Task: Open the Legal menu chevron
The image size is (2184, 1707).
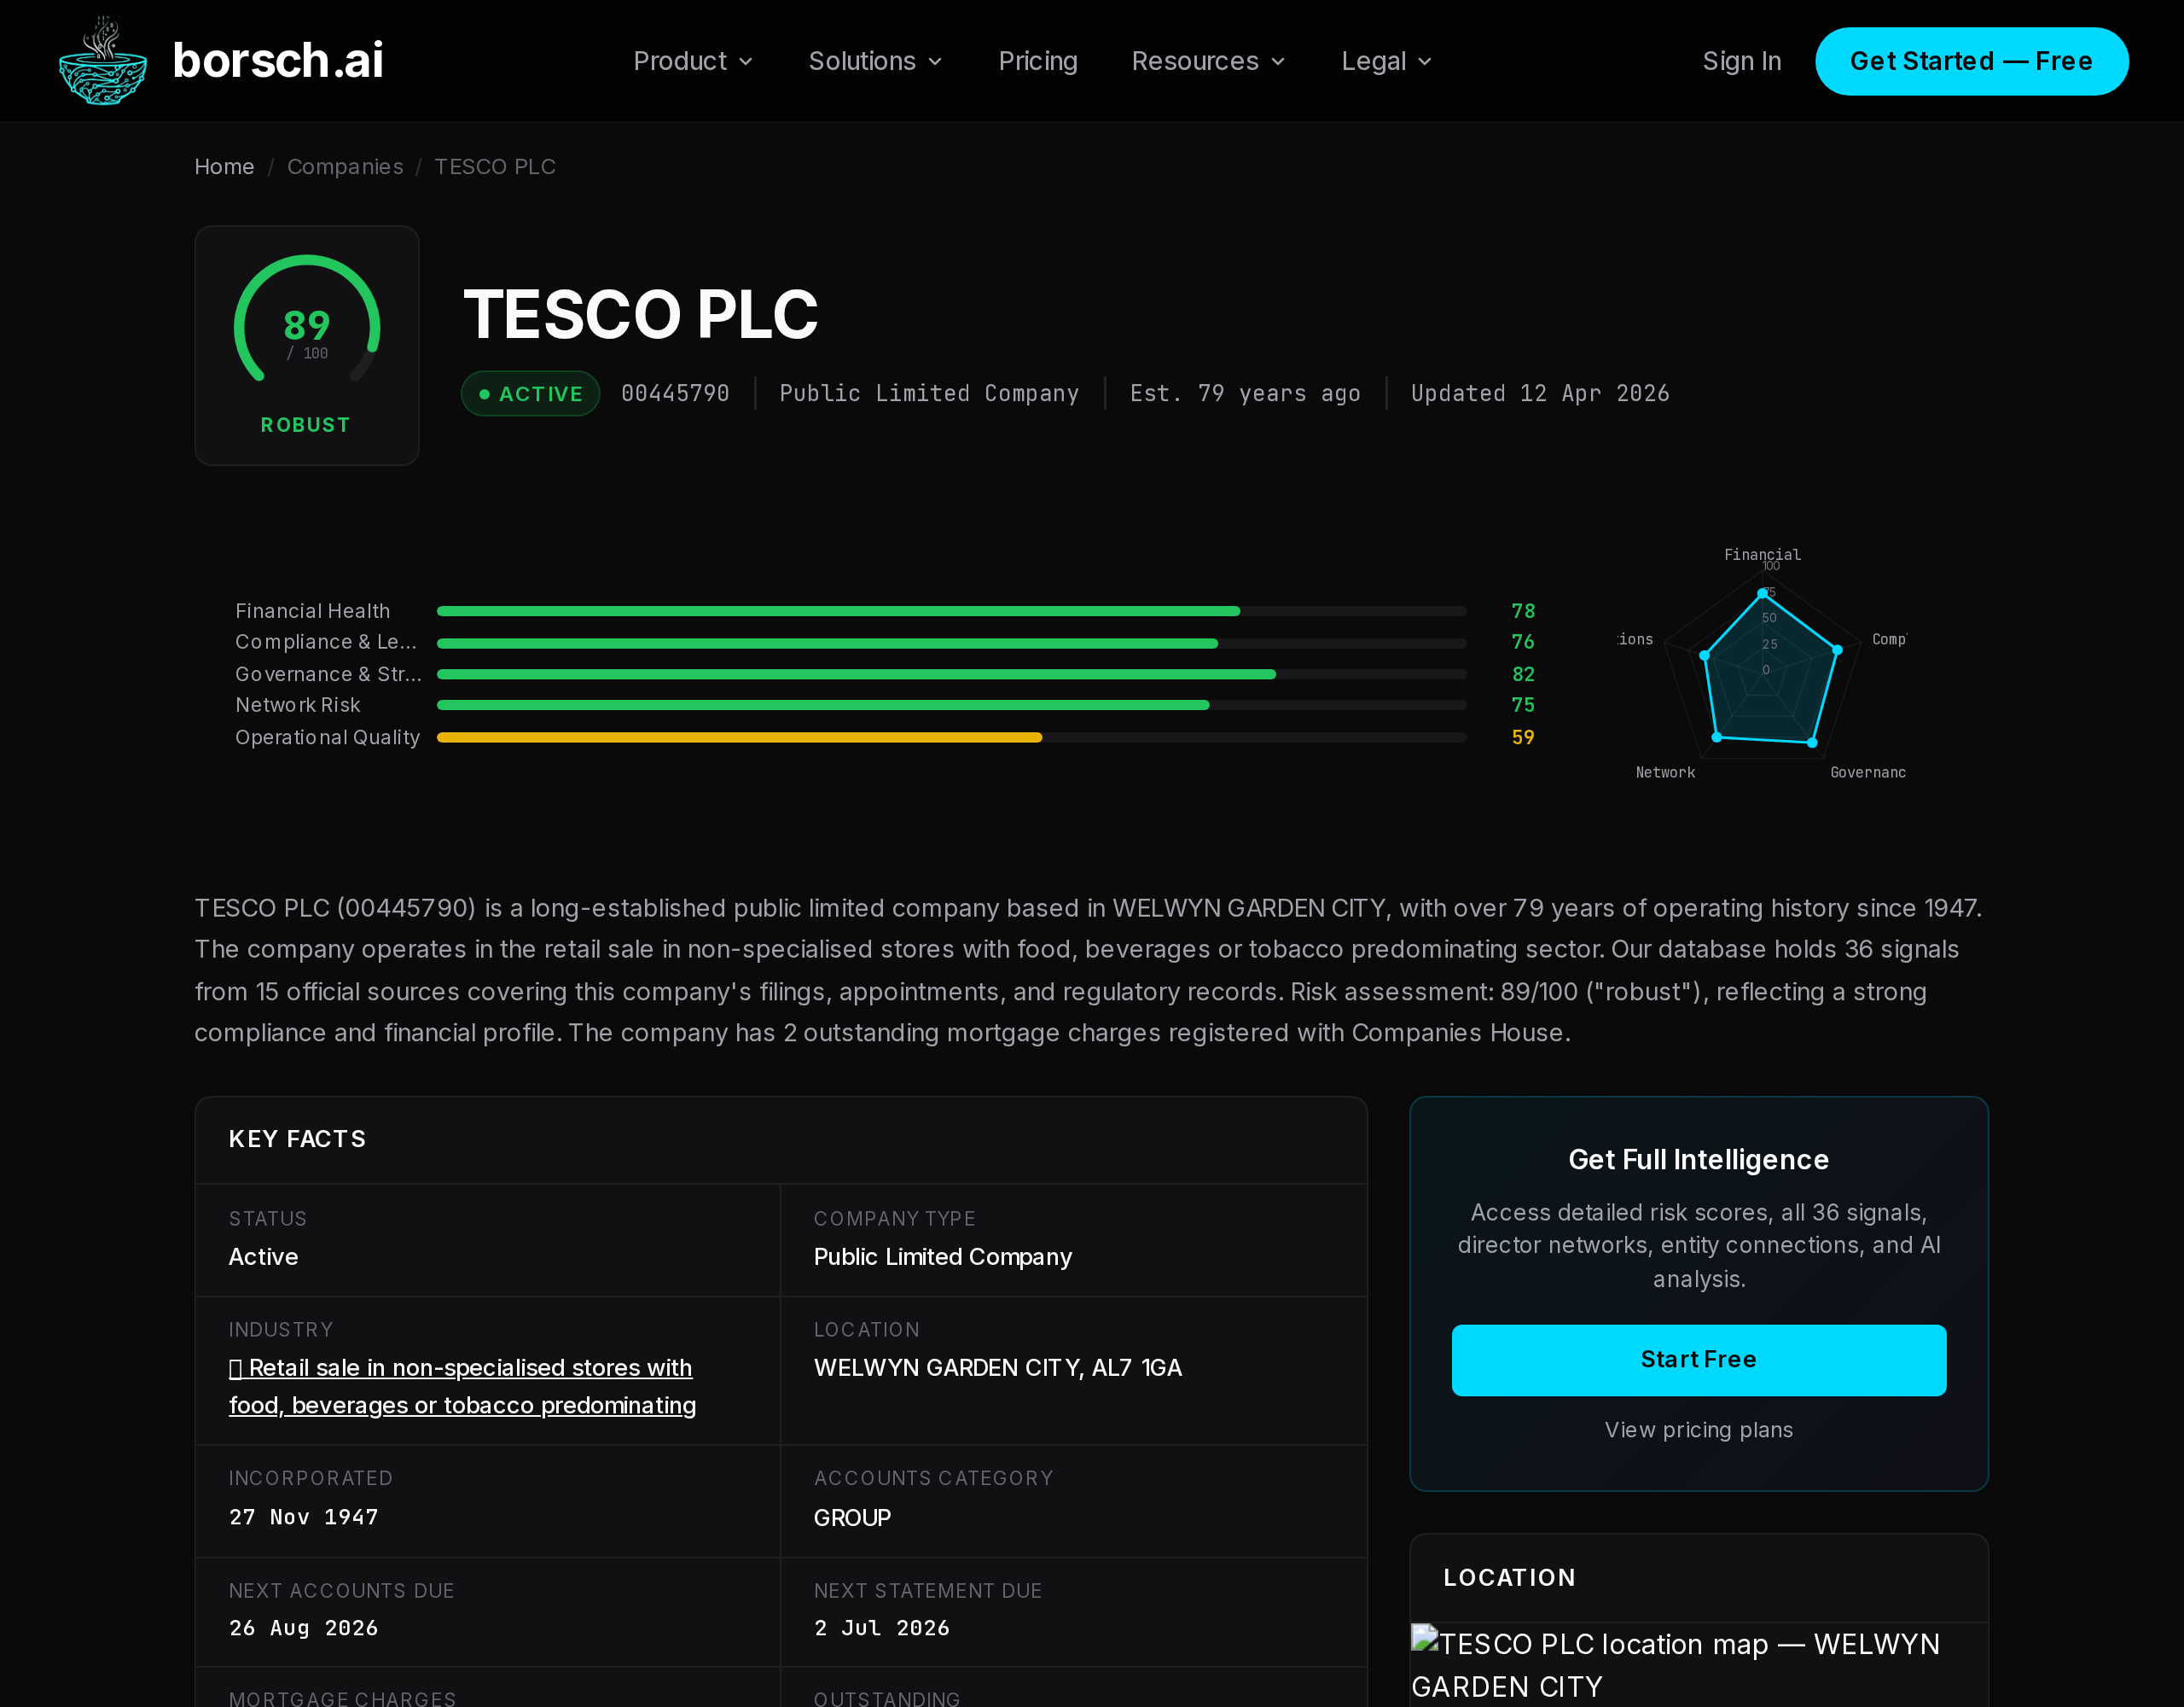Action: 1425,62
